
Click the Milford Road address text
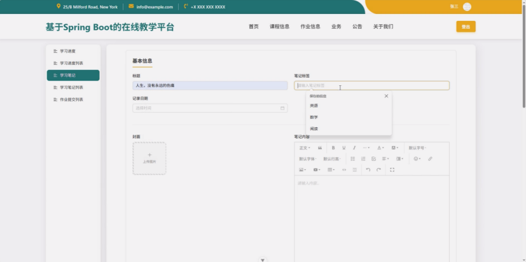tap(90, 7)
